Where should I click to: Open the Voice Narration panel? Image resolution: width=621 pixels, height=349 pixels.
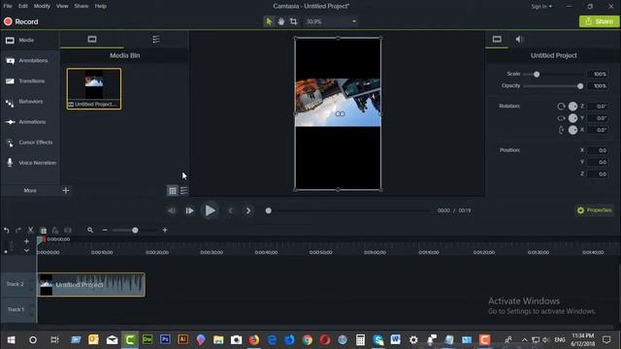pyautogui.click(x=30, y=163)
